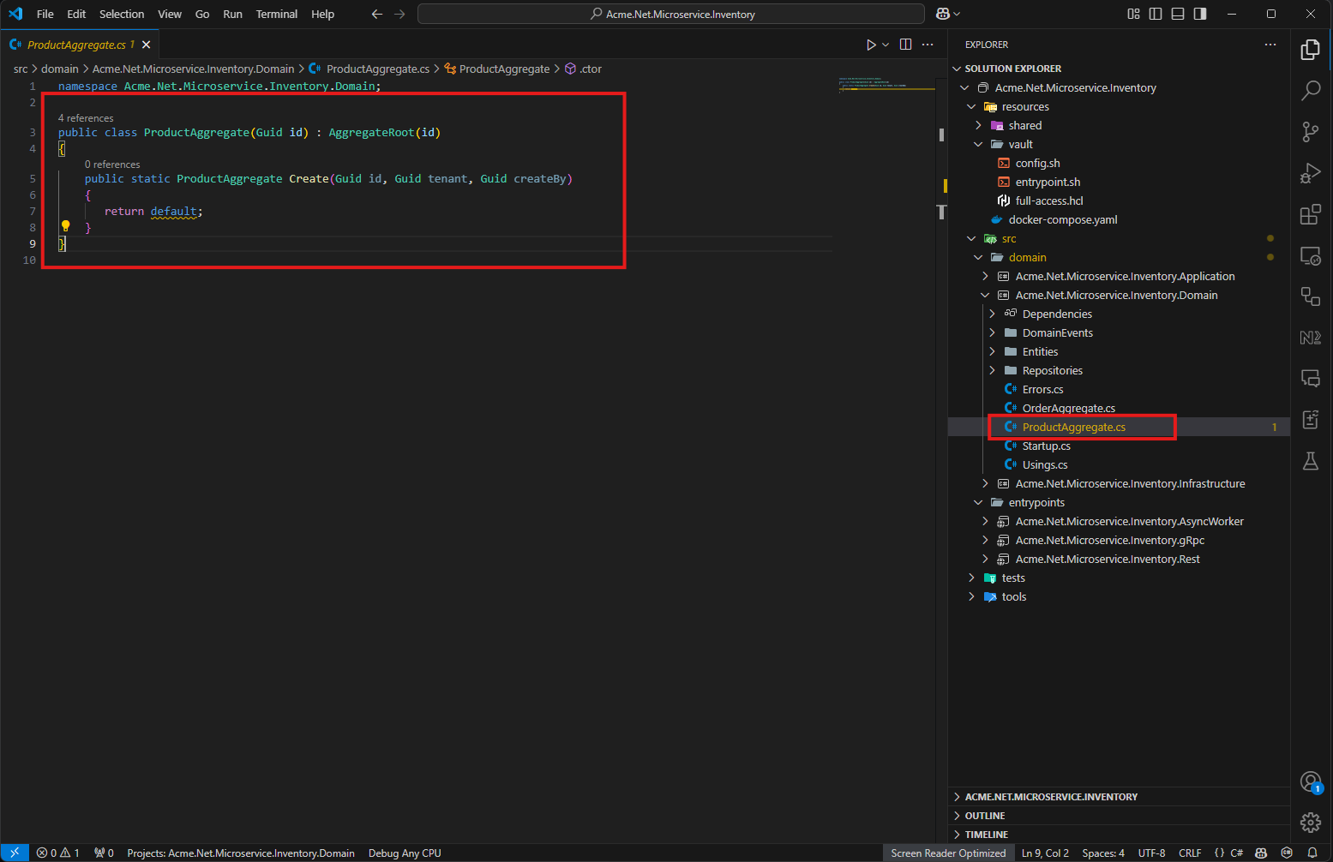1333x862 pixels.
Task: Click the remote window icon in status bar
Action: (x=15, y=853)
